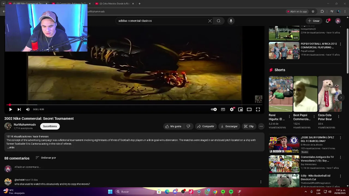Focus the Añade un comentario field

pyautogui.click(x=138, y=167)
